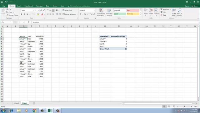The width and height of the screenshot is (200, 113).
Task: Click the Paste clipboard icon
Action: pyautogui.click(x=3, y=11)
